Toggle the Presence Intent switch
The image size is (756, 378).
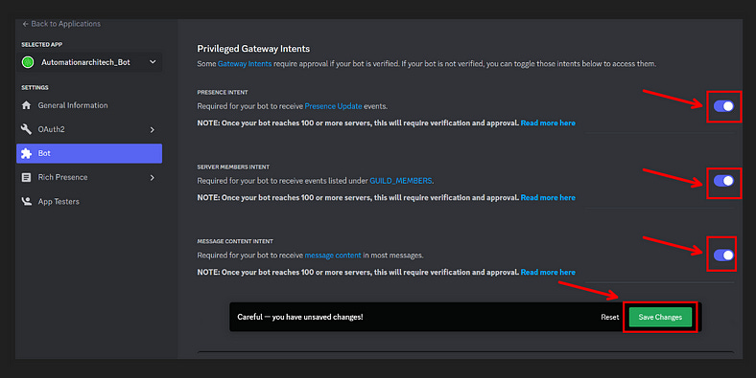723,106
